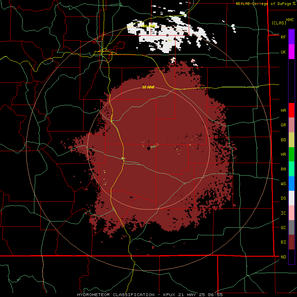Select the dusty-pink GR legend swatch
Screen dimensions: 297x297
point(291,125)
